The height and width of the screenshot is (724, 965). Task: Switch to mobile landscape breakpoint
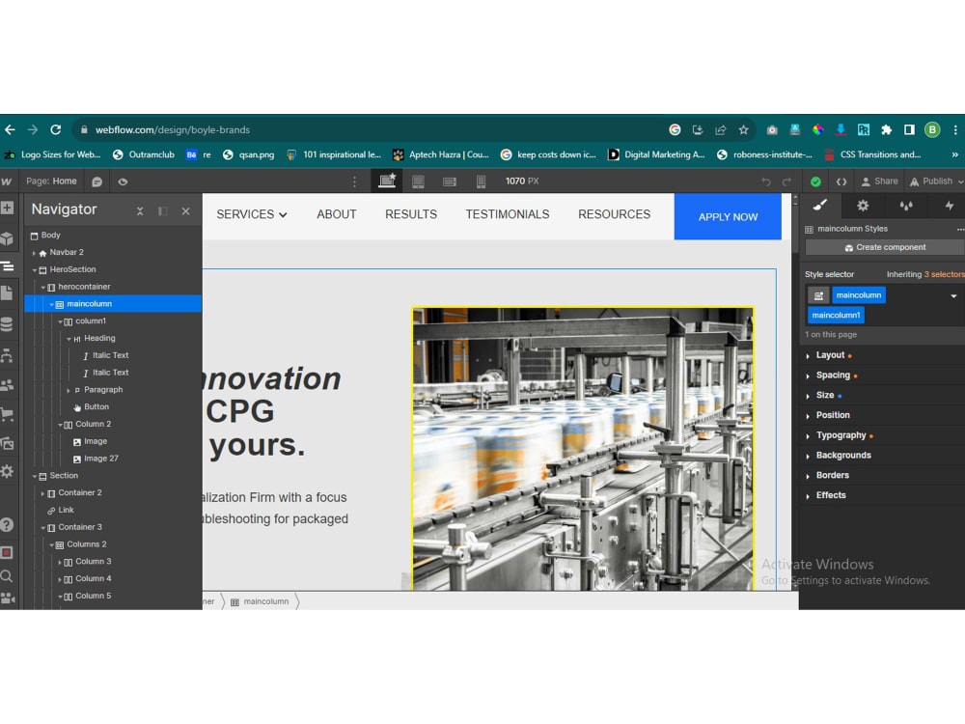pos(450,181)
